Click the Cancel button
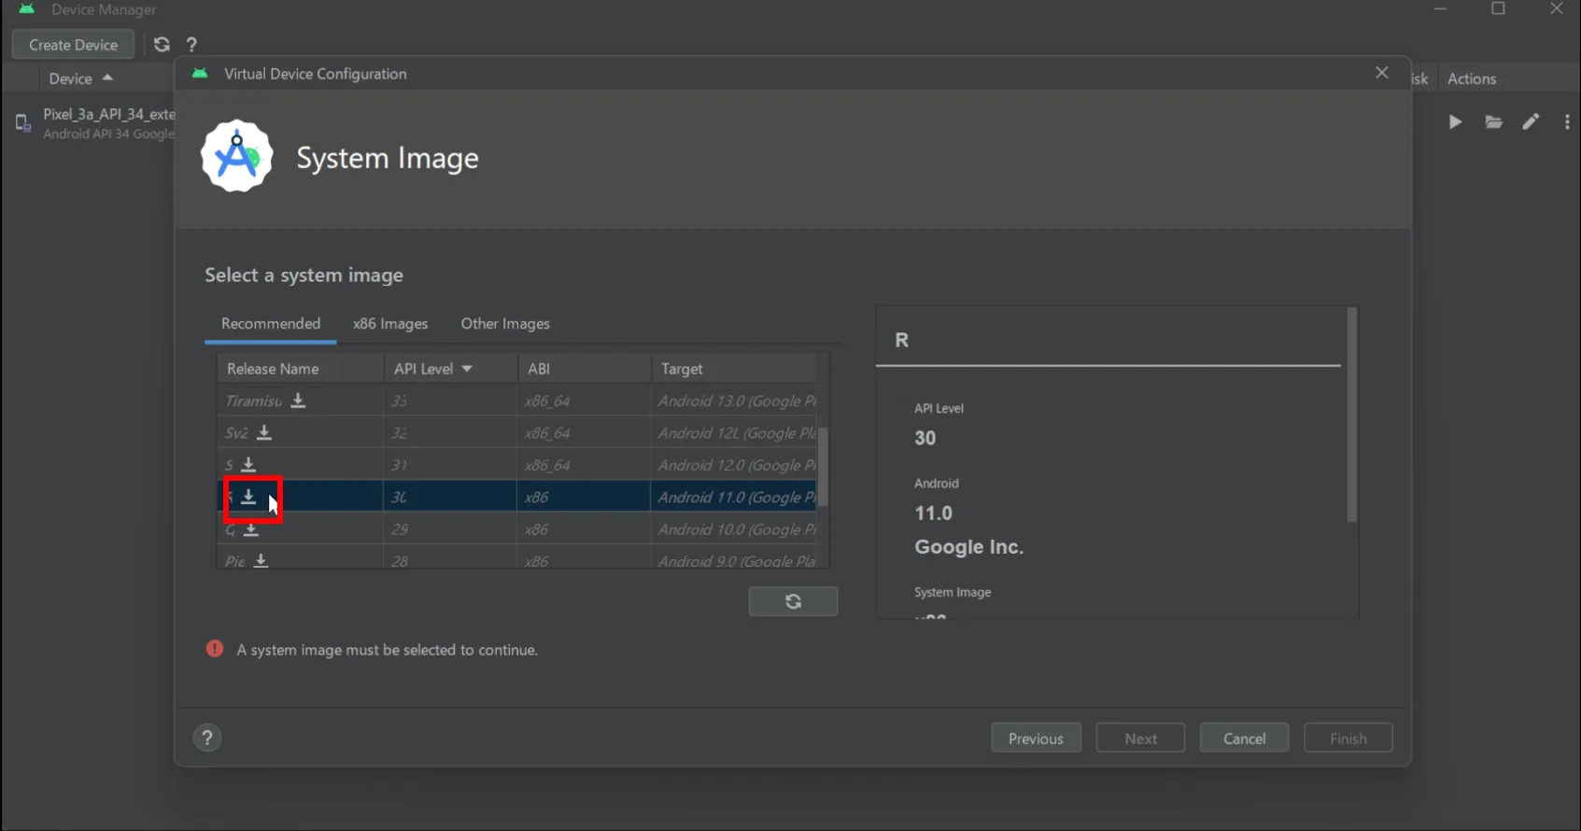1581x831 pixels. point(1244,738)
